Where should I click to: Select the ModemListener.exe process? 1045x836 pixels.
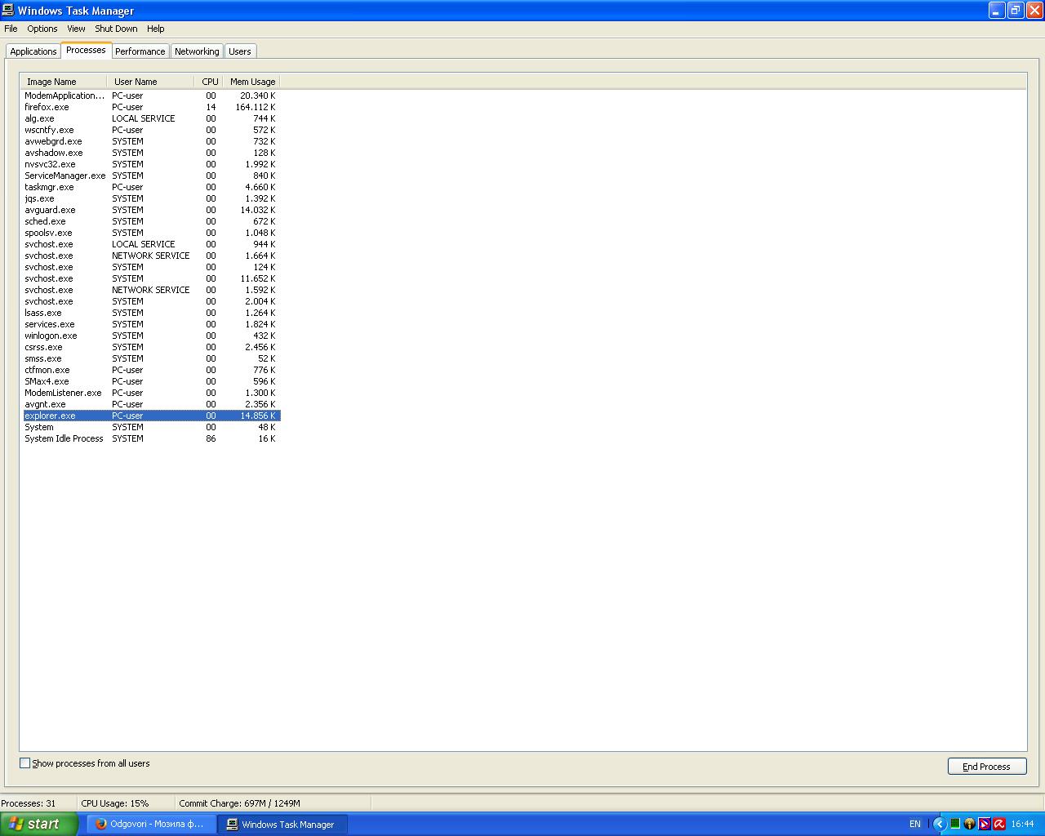151,393
